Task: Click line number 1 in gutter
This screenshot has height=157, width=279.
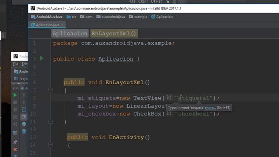Action: pyautogui.click(x=34, y=43)
